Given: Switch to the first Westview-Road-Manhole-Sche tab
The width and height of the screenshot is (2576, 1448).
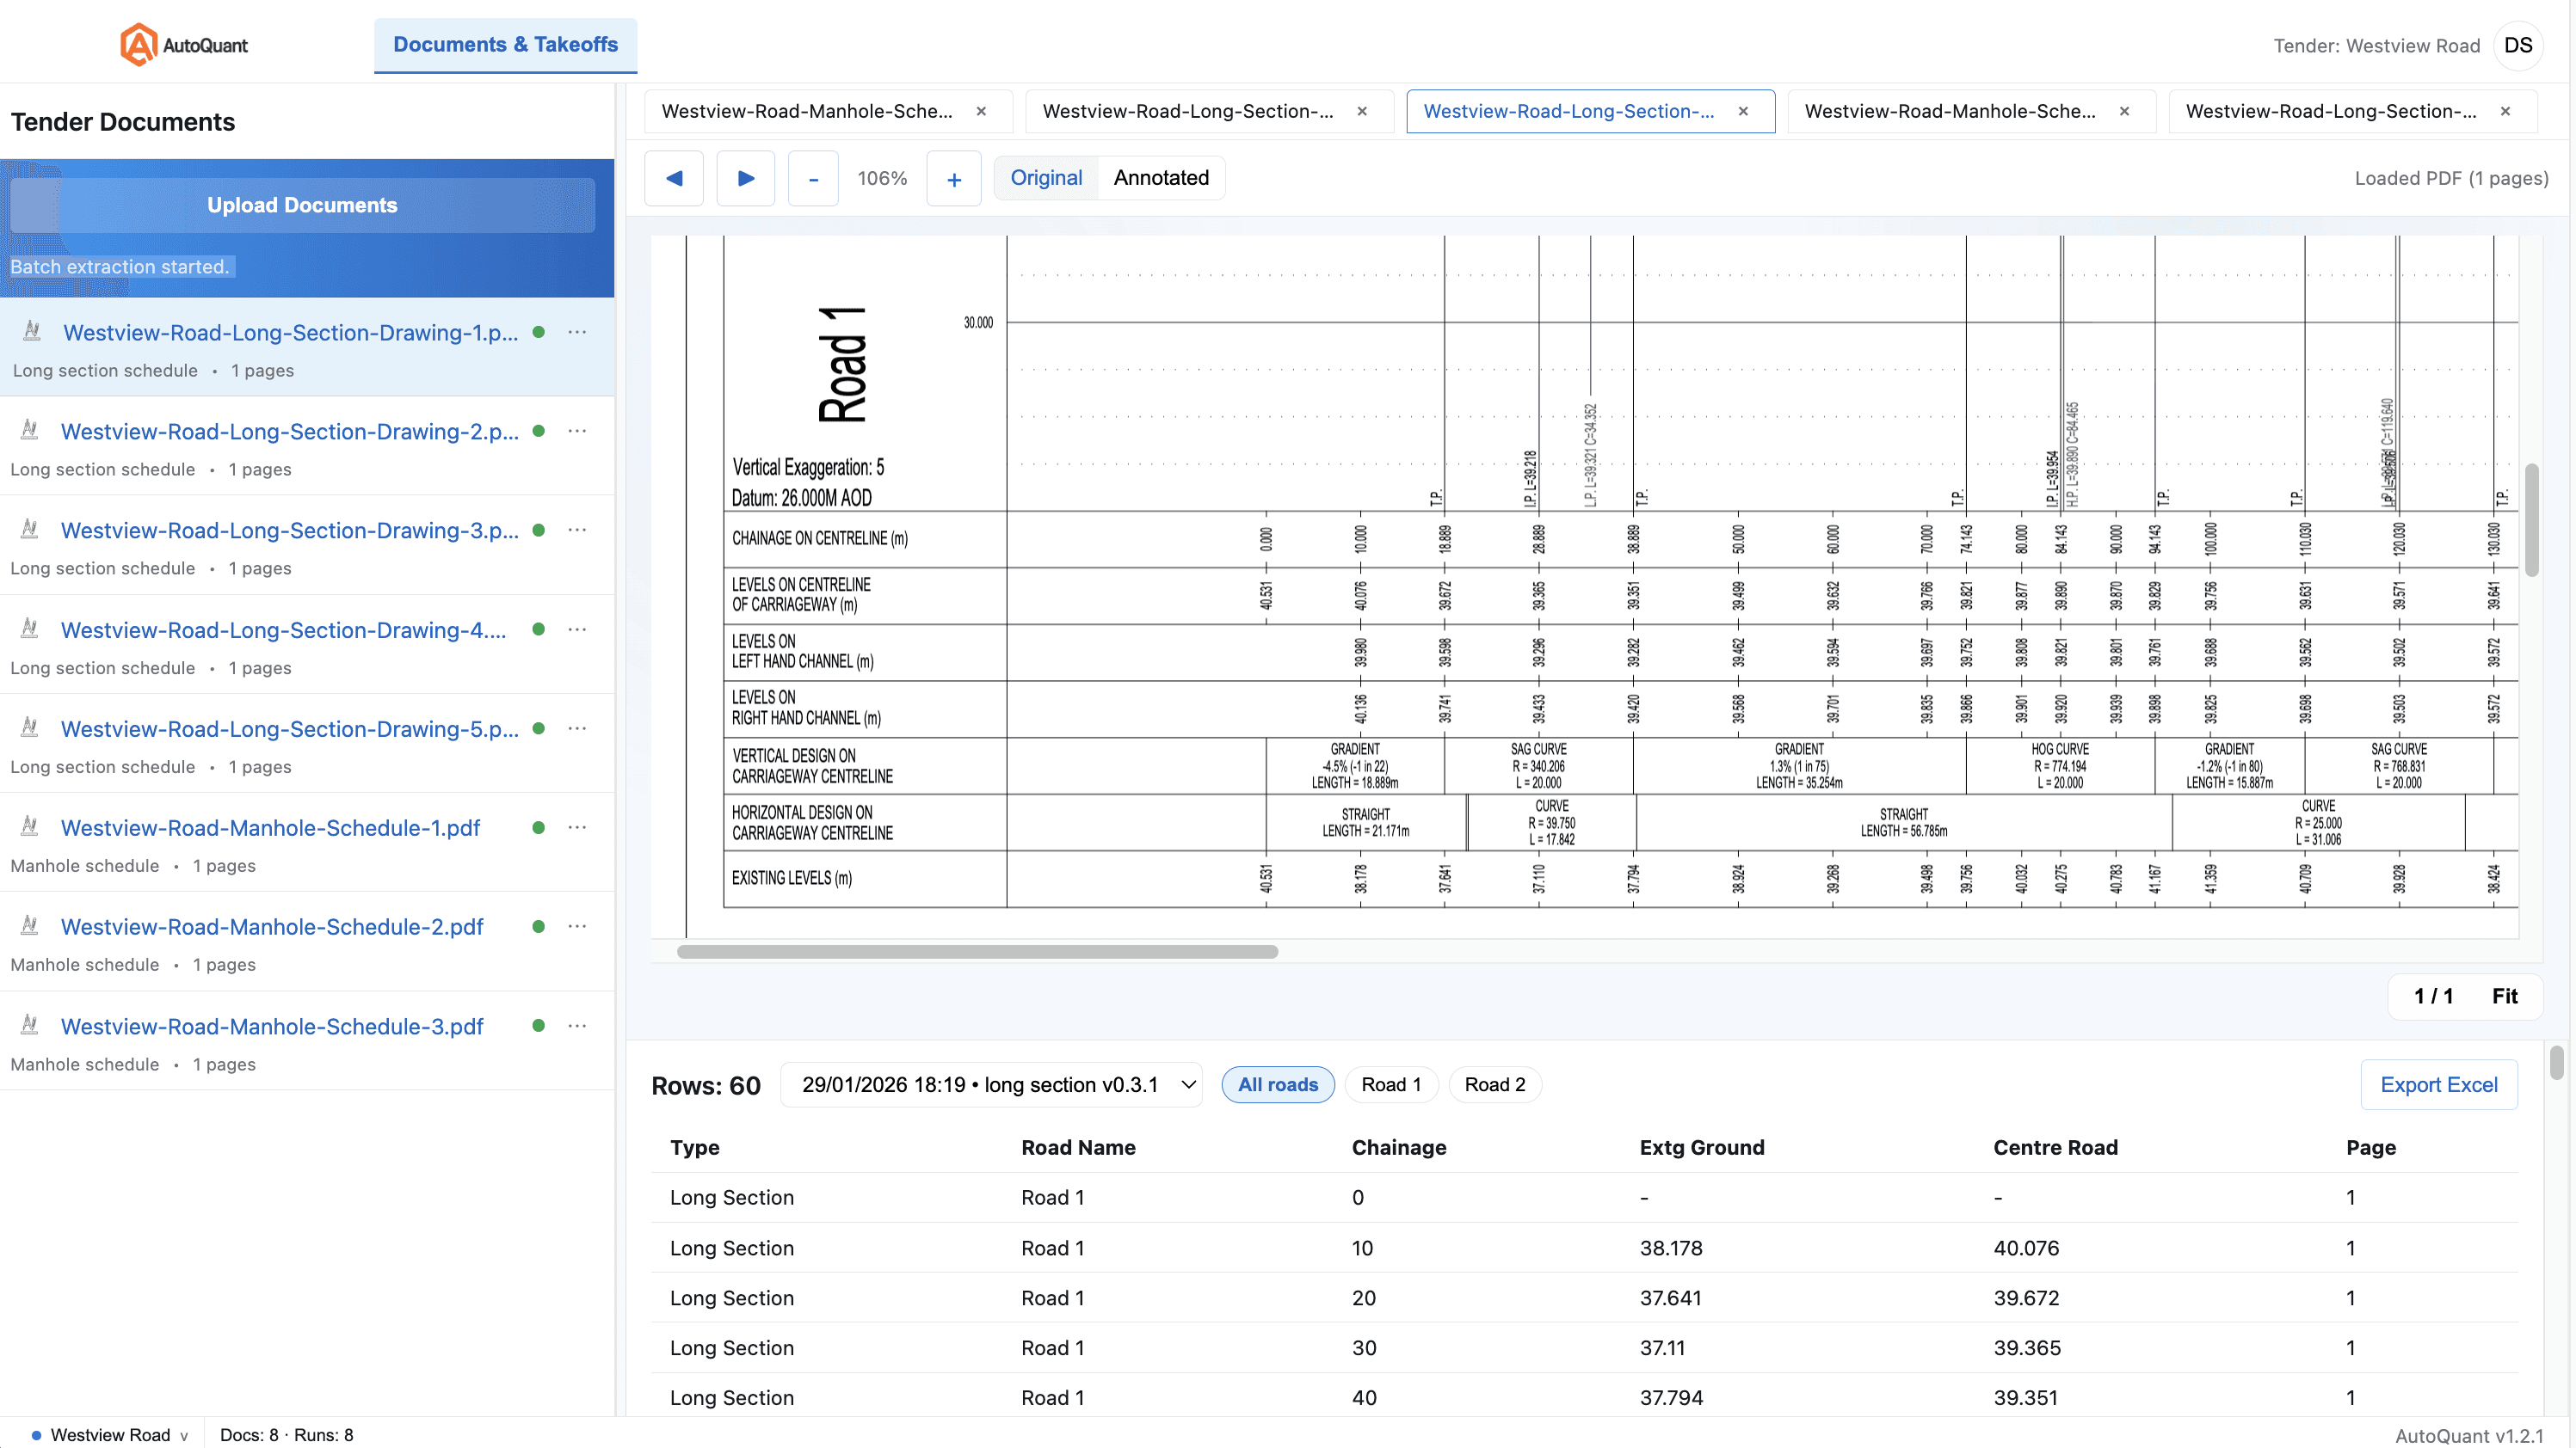Looking at the screenshot, I should (x=805, y=111).
